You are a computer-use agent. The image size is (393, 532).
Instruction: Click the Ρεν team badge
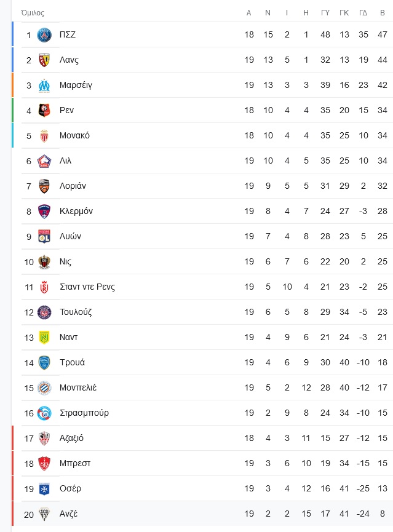pos(44,110)
